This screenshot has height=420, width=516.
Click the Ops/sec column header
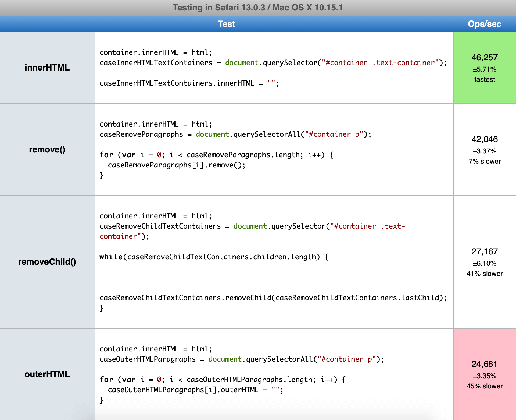coord(484,24)
